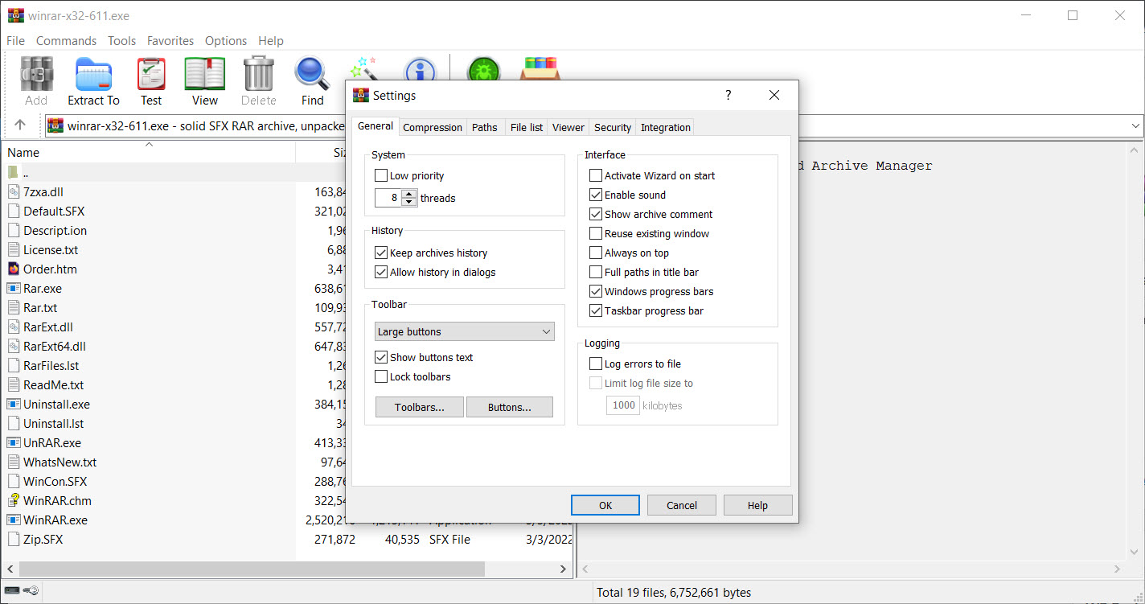The width and height of the screenshot is (1145, 604).
Task: Select the Rar.exe file icon
Action: (14, 288)
